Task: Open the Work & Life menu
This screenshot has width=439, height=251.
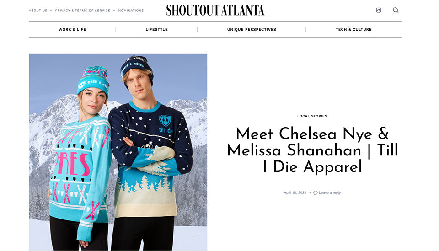Action: click(72, 30)
